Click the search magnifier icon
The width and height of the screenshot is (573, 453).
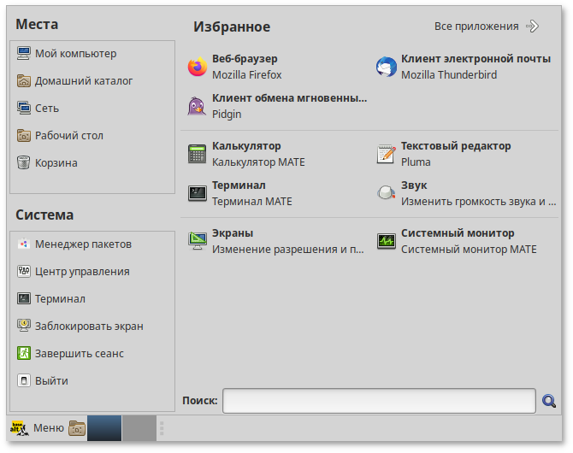pyautogui.click(x=549, y=401)
